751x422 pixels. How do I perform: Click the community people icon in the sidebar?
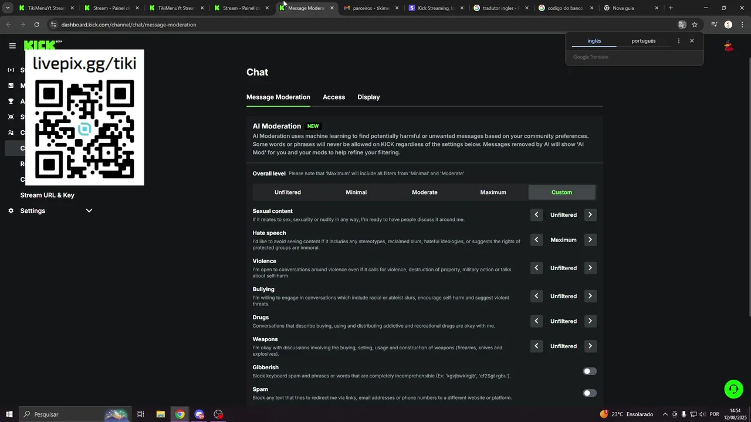[x=11, y=132]
